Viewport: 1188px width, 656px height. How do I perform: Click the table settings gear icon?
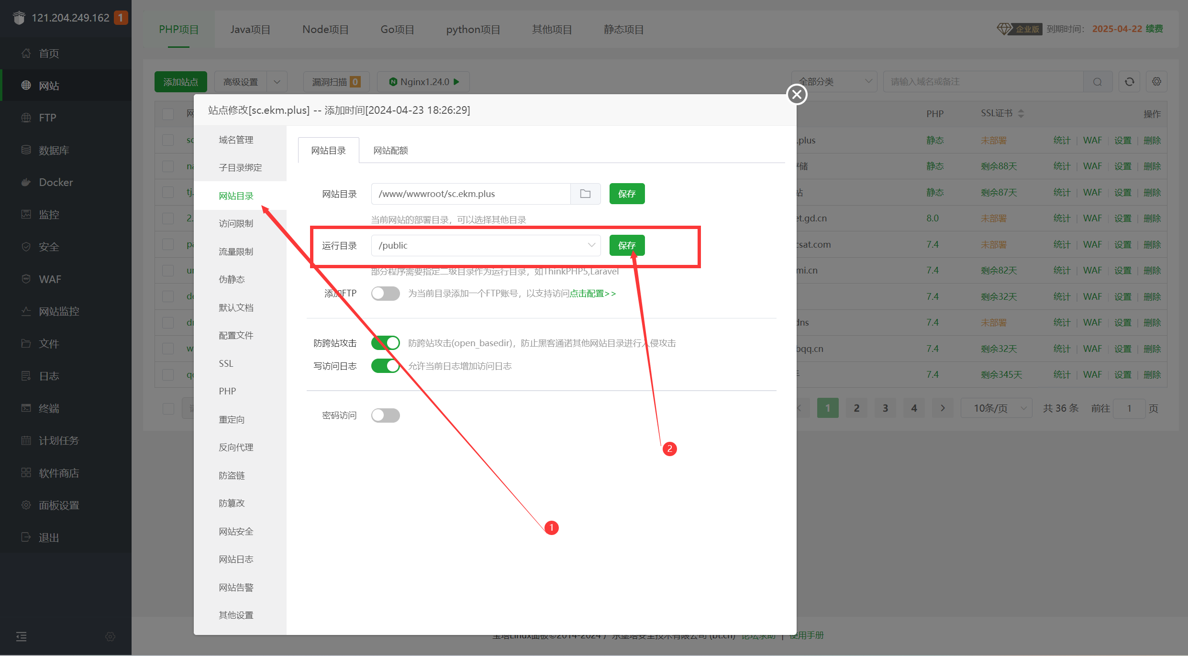pos(1157,82)
